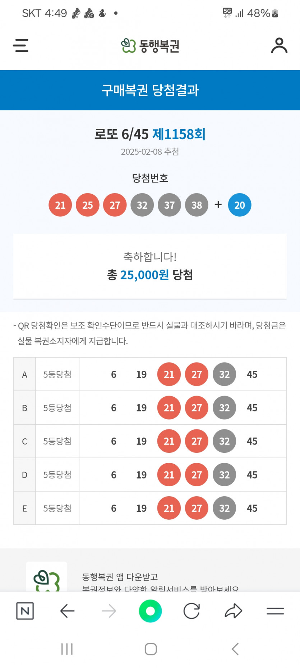Select row A 5등당첨 label
Screen dimensions: 300x668
click(x=57, y=374)
